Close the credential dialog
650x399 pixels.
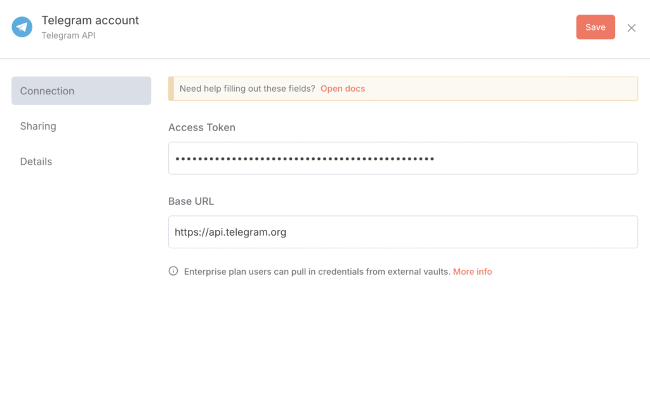click(x=631, y=27)
